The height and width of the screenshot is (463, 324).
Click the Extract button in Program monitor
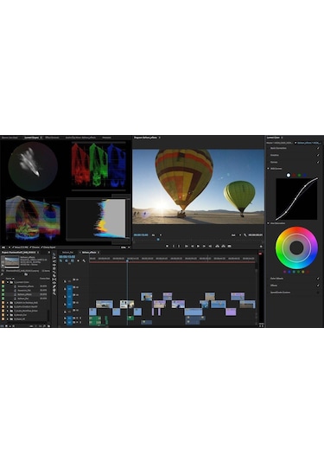click(x=223, y=246)
